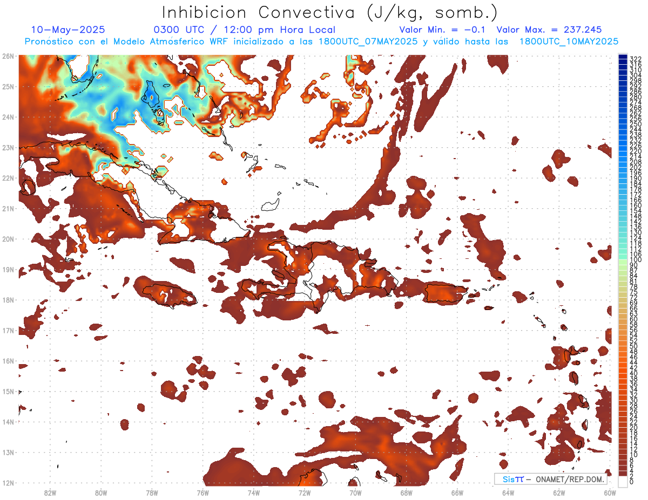Click the "Pronóstico con el Modelo Atmosférico WRF" line
Viewport: 648px width, 500px height.
click(322, 42)
